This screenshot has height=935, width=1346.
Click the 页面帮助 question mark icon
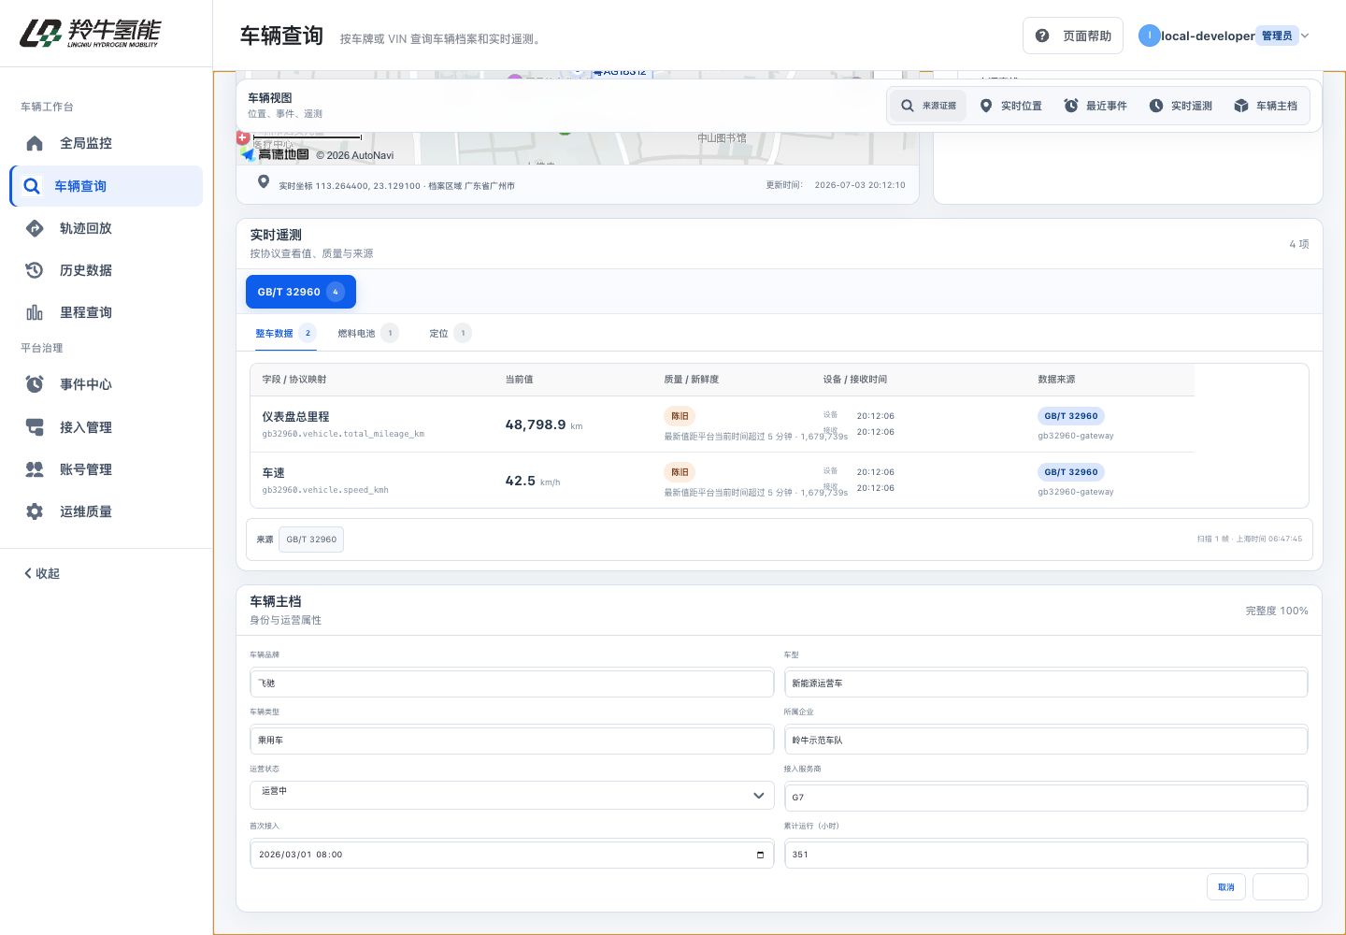point(1042,36)
